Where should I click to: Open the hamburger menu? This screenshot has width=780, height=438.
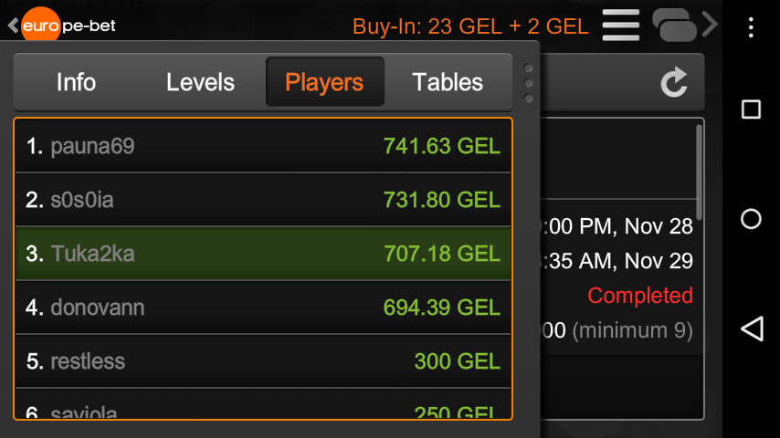[x=621, y=25]
